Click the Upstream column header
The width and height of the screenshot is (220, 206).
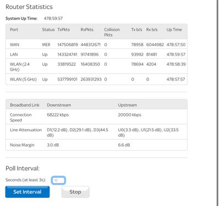click(127, 105)
